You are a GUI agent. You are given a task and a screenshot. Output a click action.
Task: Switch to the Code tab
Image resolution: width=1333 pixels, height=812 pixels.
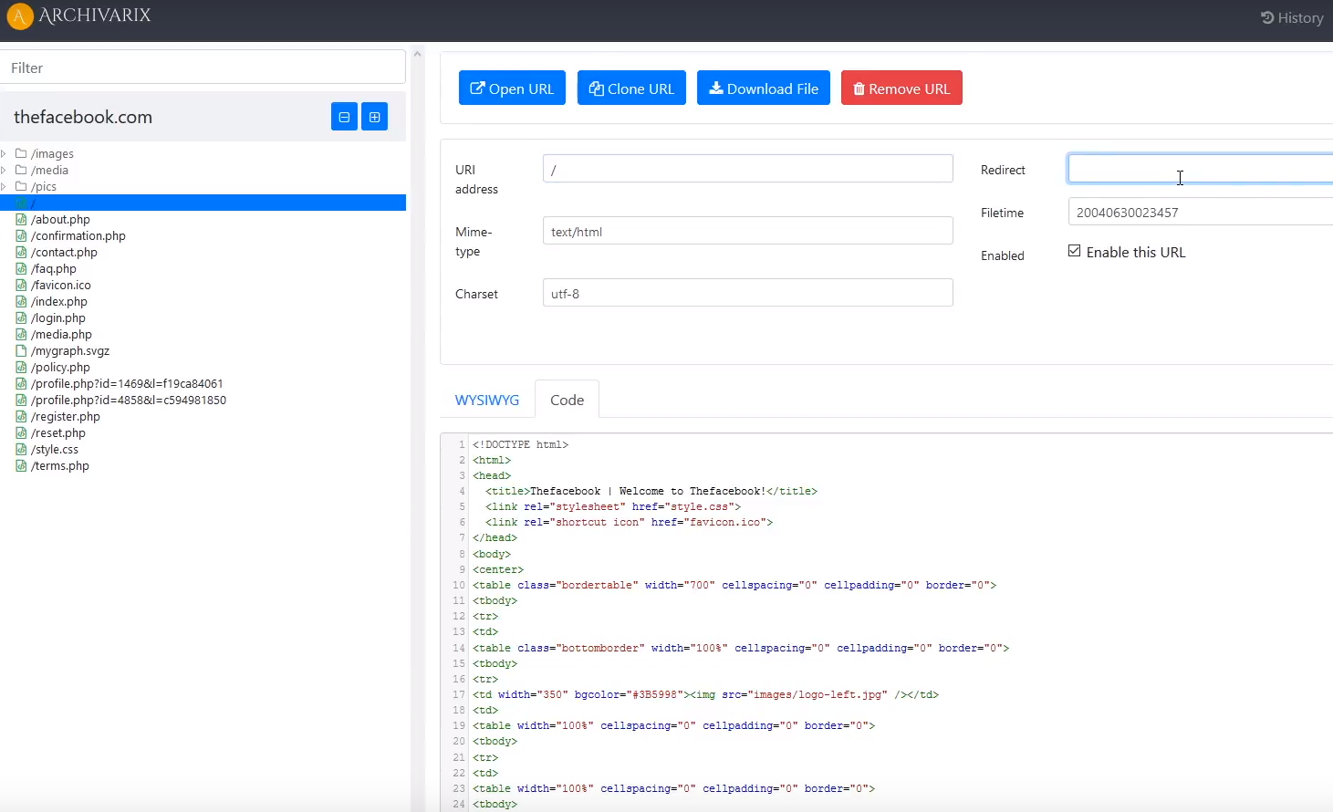[567, 400]
